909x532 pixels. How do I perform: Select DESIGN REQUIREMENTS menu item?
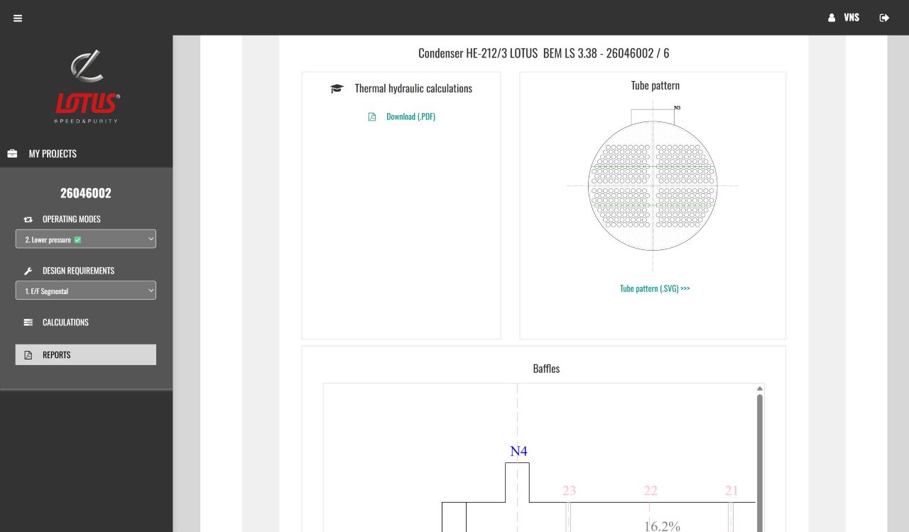[x=78, y=271]
